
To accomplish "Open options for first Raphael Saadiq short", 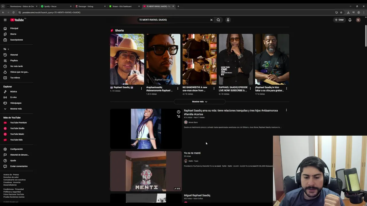I will tap(141, 88).
